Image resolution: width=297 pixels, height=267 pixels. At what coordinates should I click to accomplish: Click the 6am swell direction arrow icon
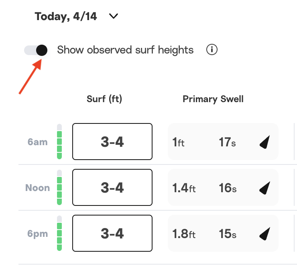[264, 142]
